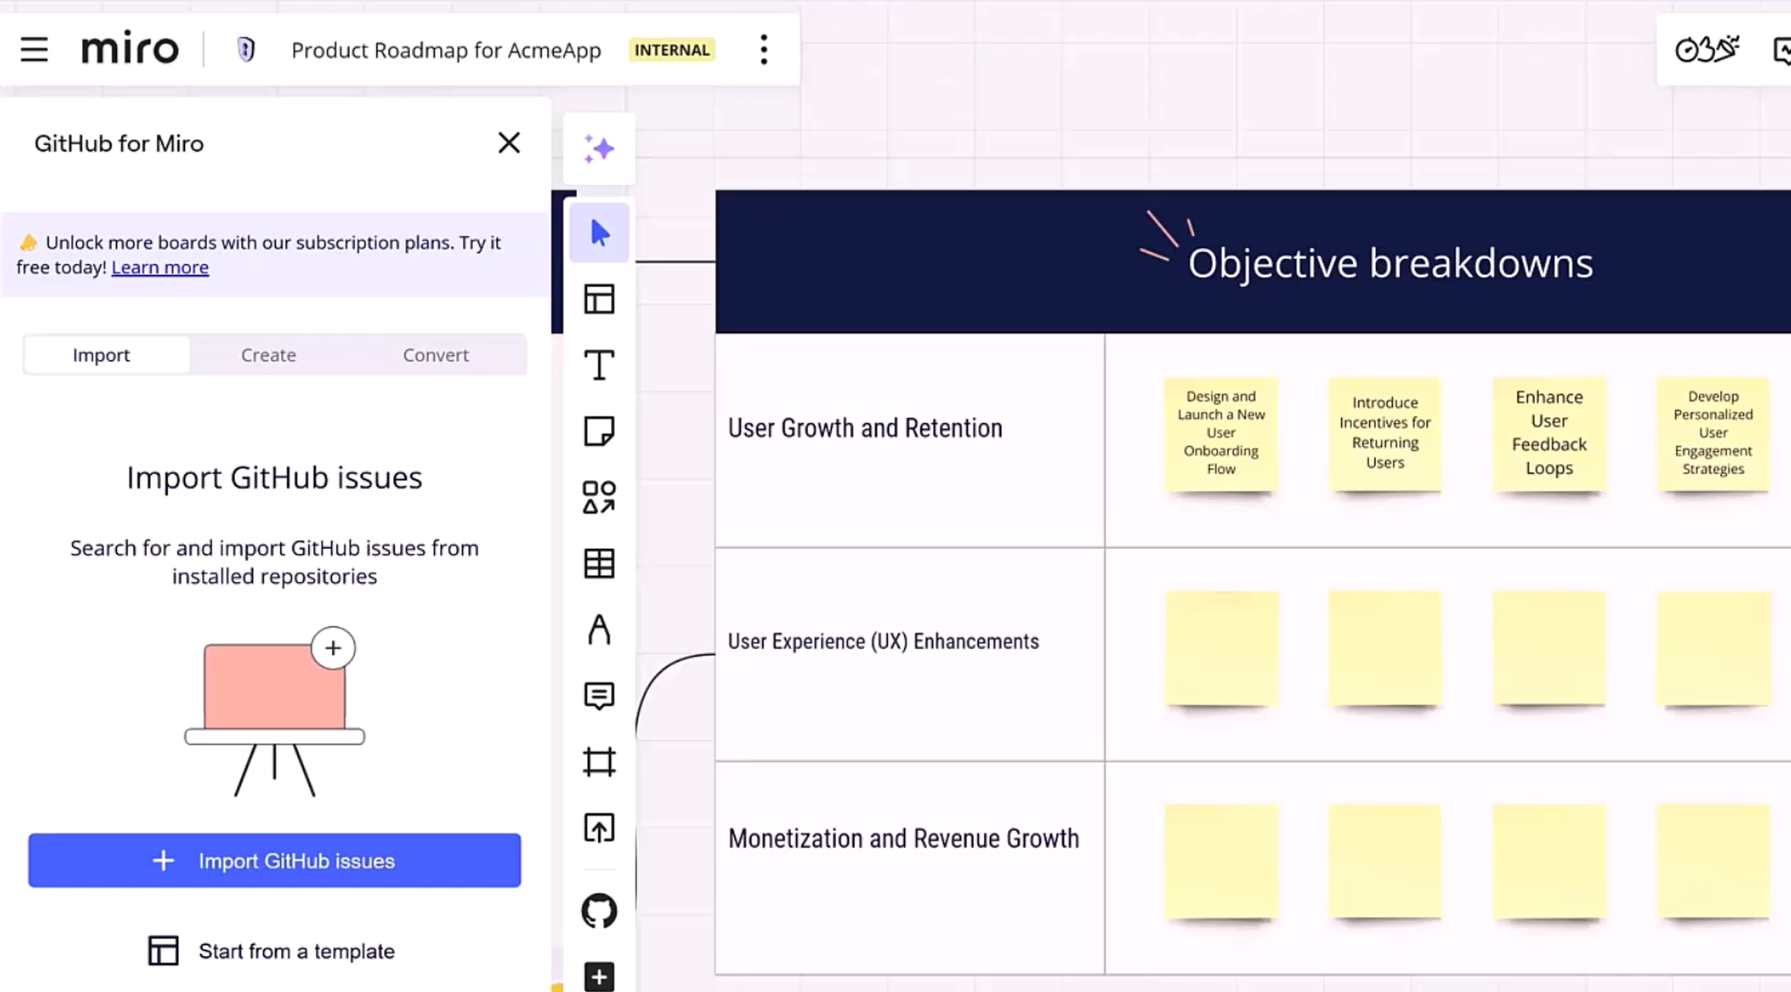Click the shield privacy icon

245,49
